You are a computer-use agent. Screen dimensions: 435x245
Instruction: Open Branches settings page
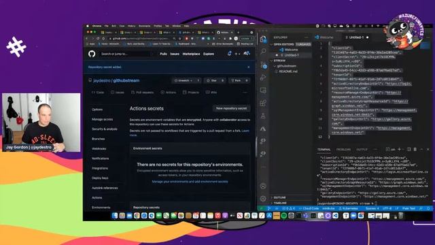(98, 139)
